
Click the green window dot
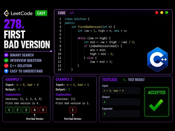pos(167,13)
